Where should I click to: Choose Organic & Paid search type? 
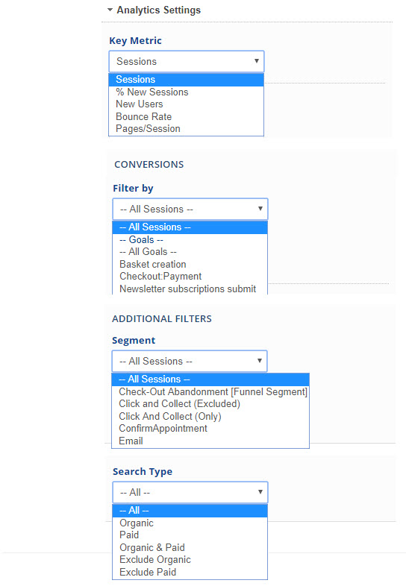pos(190,547)
